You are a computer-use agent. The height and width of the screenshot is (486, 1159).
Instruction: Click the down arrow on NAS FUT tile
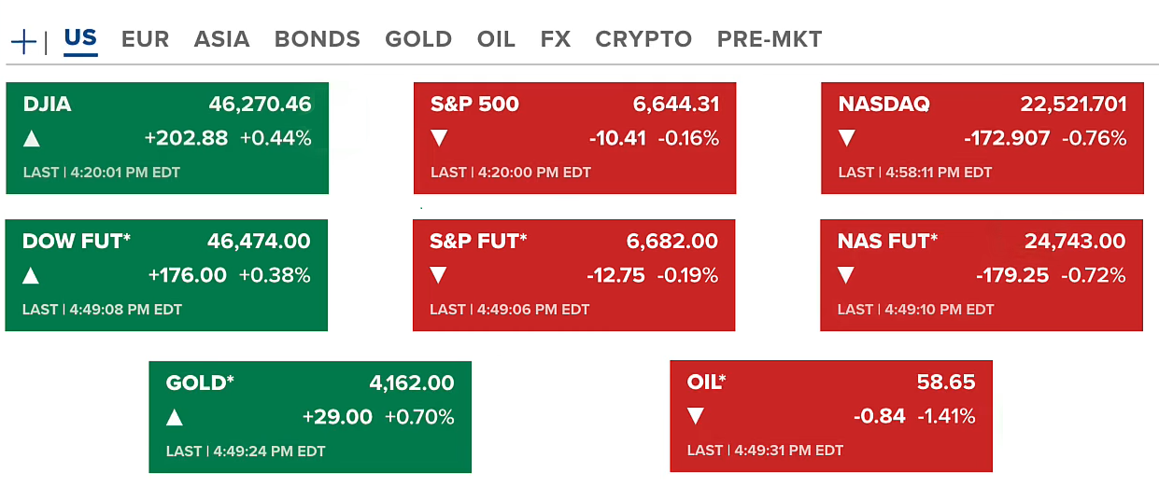pyautogui.click(x=846, y=276)
